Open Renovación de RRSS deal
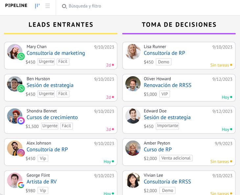The image size is (240, 195). pos(167,85)
